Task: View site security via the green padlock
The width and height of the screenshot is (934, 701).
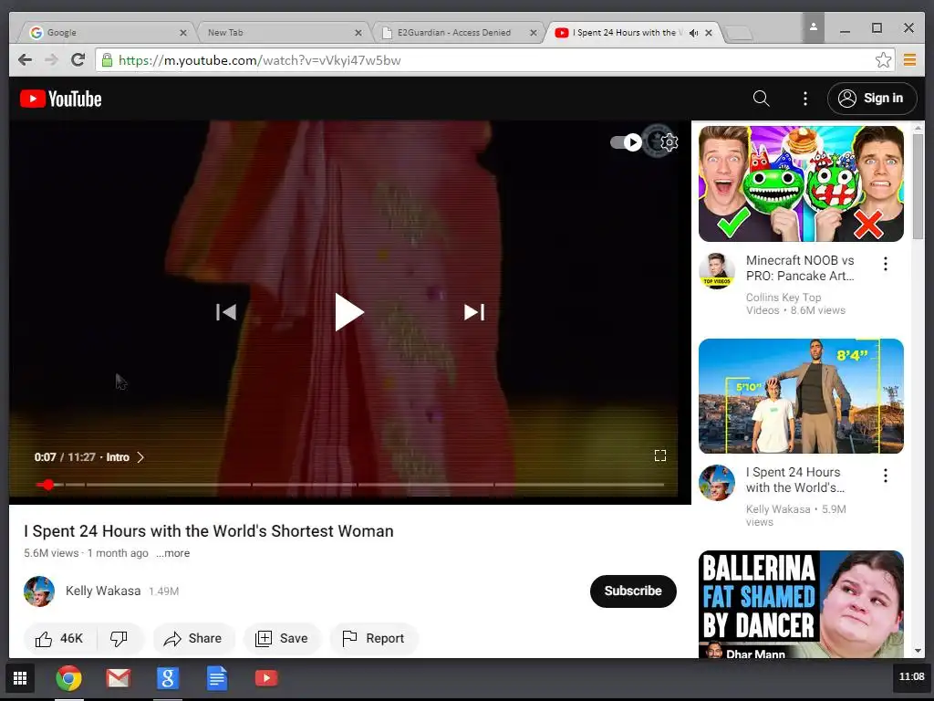Action: pos(108,59)
